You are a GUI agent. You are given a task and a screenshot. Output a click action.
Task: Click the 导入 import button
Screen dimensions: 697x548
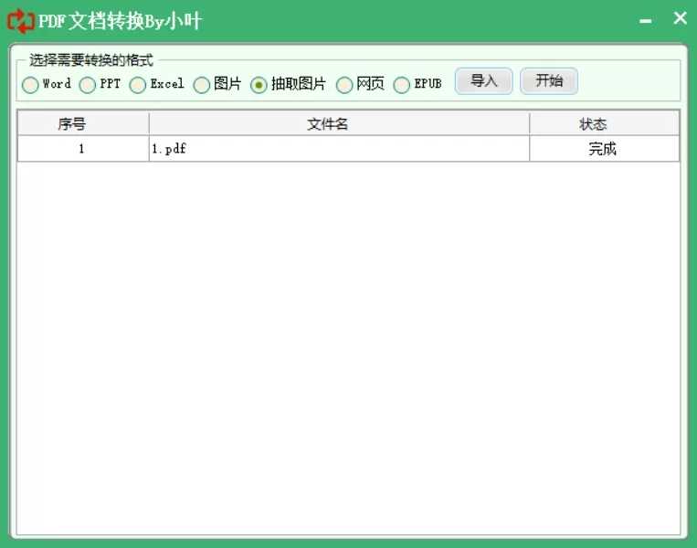(483, 81)
